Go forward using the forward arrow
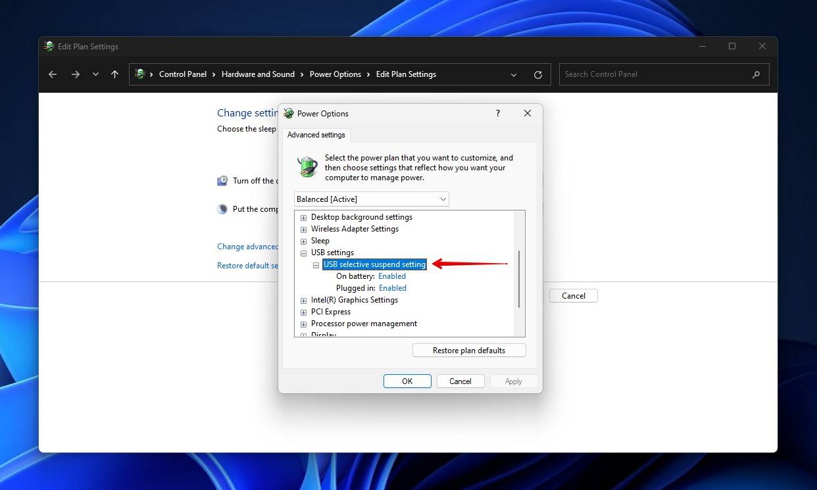The image size is (817, 490). coord(75,74)
